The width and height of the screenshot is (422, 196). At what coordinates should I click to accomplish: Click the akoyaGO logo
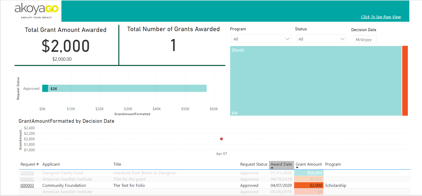pos(36,11)
